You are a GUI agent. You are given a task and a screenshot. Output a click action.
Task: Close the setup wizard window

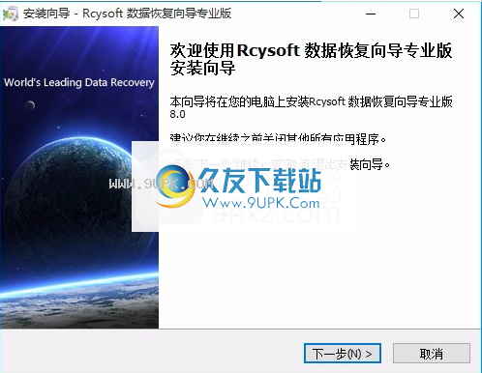click(x=459, y=14)
